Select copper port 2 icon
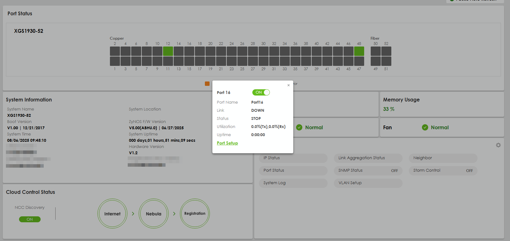The width and height of the screenshot is (510, 241). click(115, 51)
